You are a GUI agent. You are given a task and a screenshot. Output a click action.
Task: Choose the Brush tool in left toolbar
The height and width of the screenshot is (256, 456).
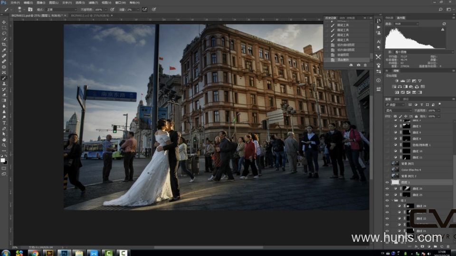click(4, 78)
